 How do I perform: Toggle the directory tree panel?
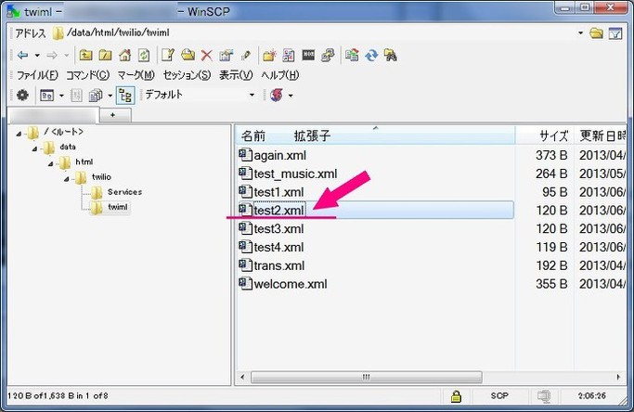coord(125,96)
